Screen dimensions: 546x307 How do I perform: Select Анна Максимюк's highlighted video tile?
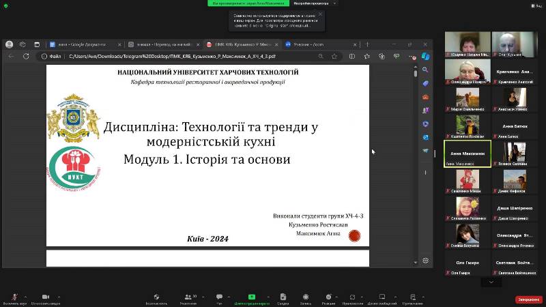[x=468, y=153]
